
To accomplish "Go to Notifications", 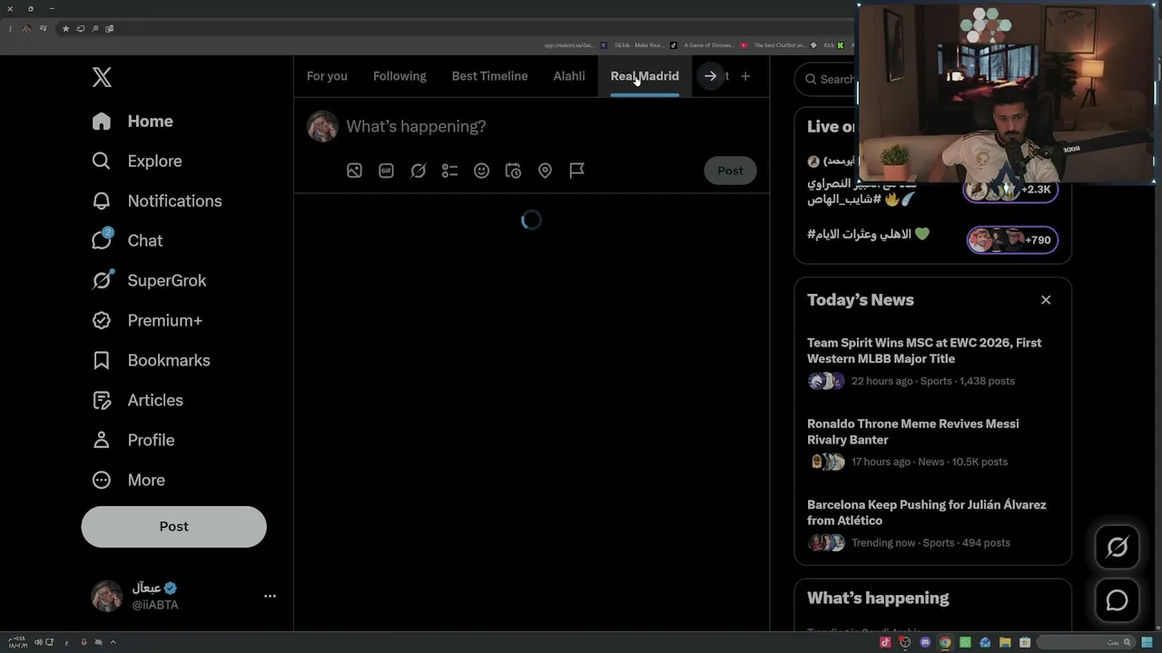I will [157, 201].
